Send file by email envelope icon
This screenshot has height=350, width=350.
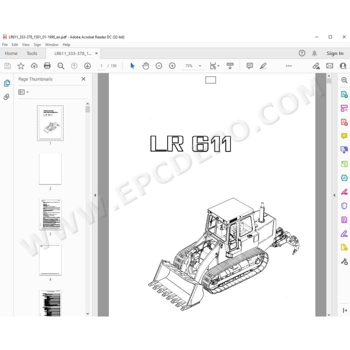pos(329,66)
